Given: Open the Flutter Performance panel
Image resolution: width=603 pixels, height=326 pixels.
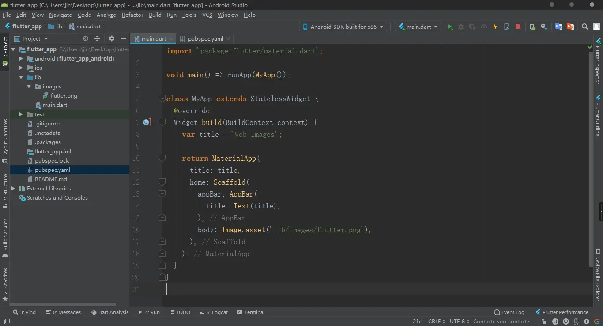Looking at the screenshot, I should 562,312.
